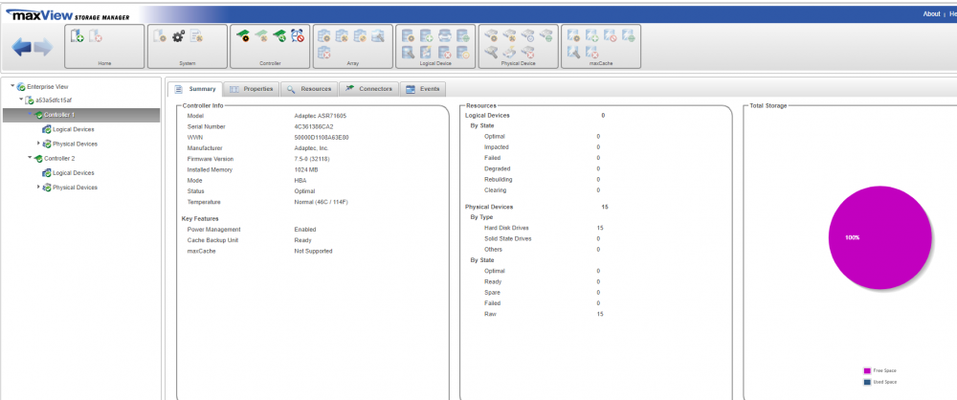Click the Array group icon with magnifier
The width and height of the screenshot is (957, 400).
378,36
